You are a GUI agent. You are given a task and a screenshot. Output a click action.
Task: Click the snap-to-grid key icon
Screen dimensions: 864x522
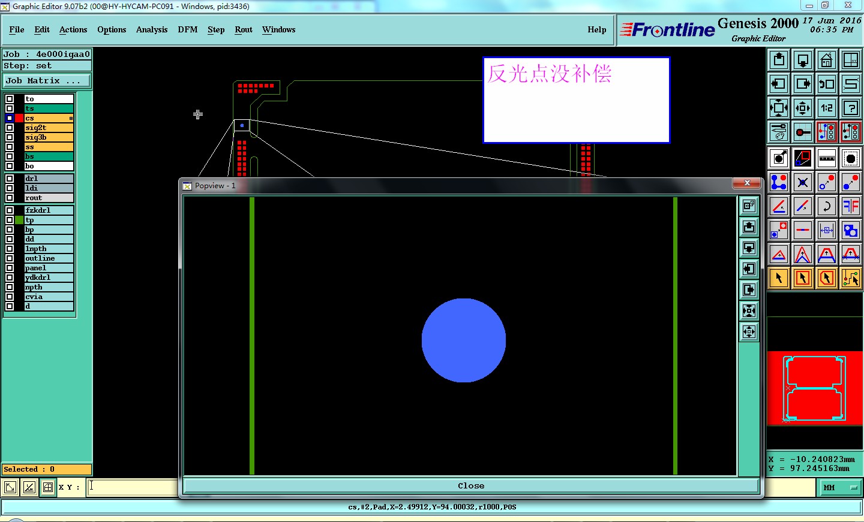(x=803, y=132)
